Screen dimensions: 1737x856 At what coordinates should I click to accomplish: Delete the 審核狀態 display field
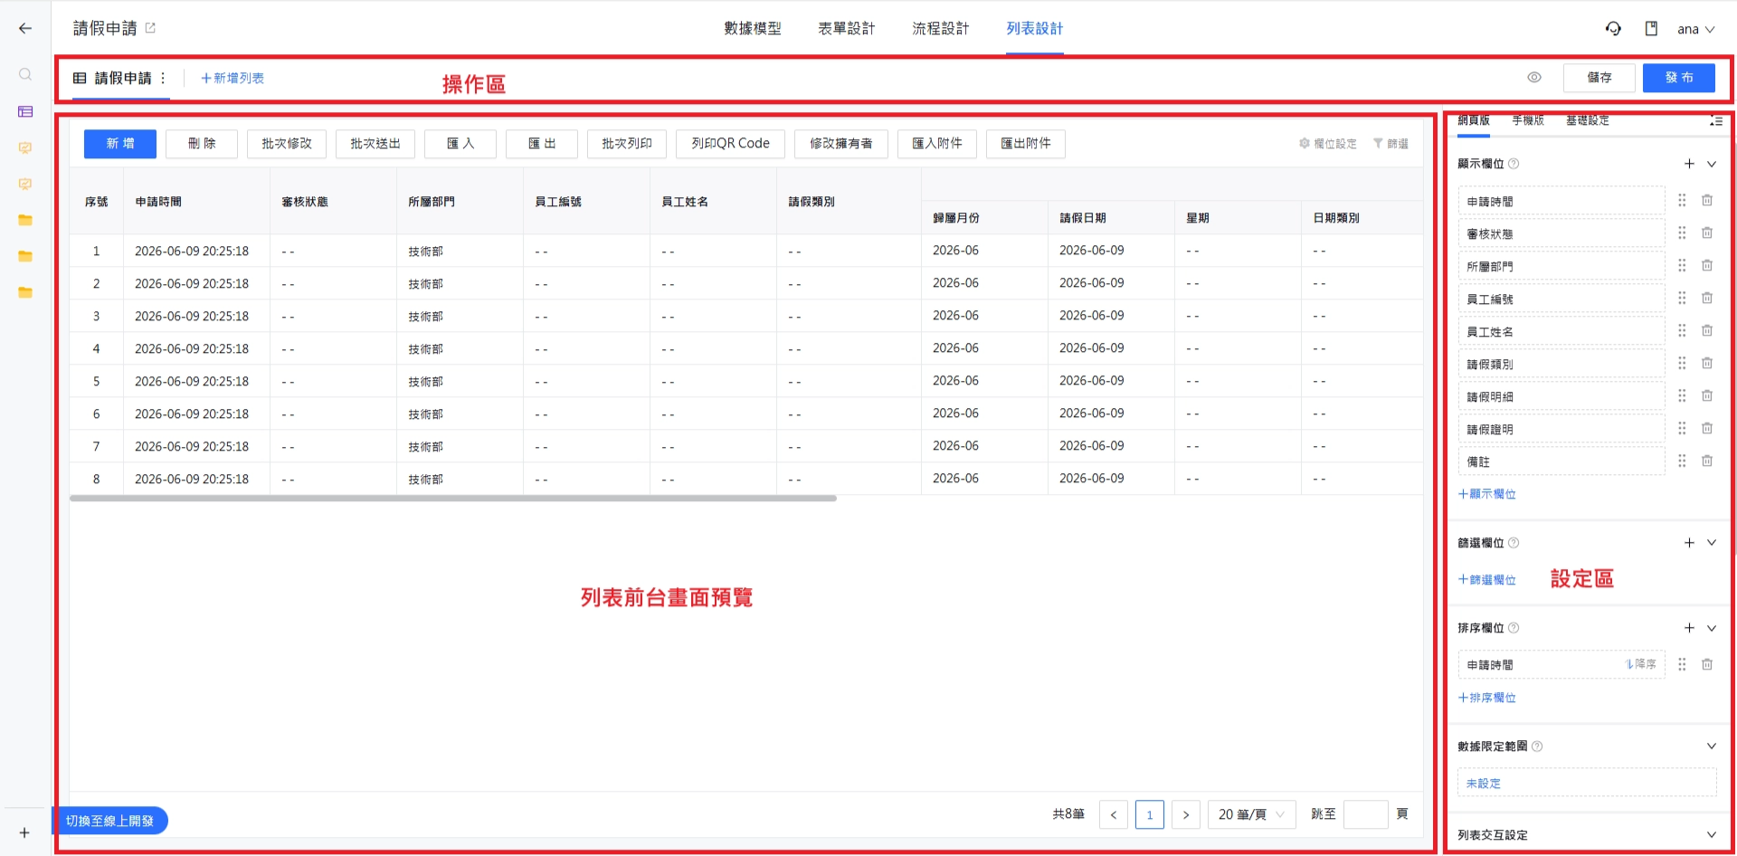pos(1707,233)
